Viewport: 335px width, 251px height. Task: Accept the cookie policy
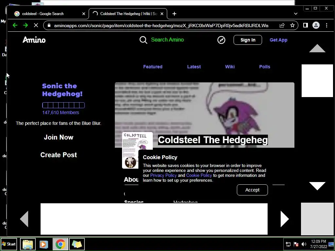tap(252, 190)
